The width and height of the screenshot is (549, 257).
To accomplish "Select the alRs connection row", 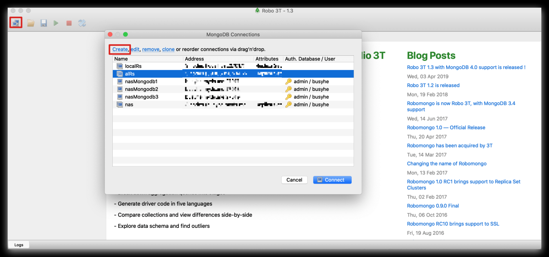I will [233, 74].
